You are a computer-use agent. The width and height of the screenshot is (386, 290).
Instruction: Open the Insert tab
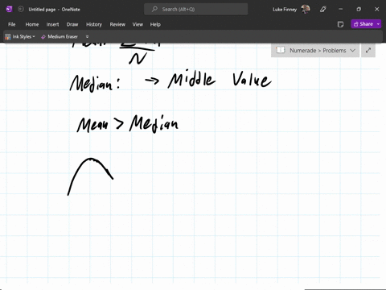click(52, 24)
